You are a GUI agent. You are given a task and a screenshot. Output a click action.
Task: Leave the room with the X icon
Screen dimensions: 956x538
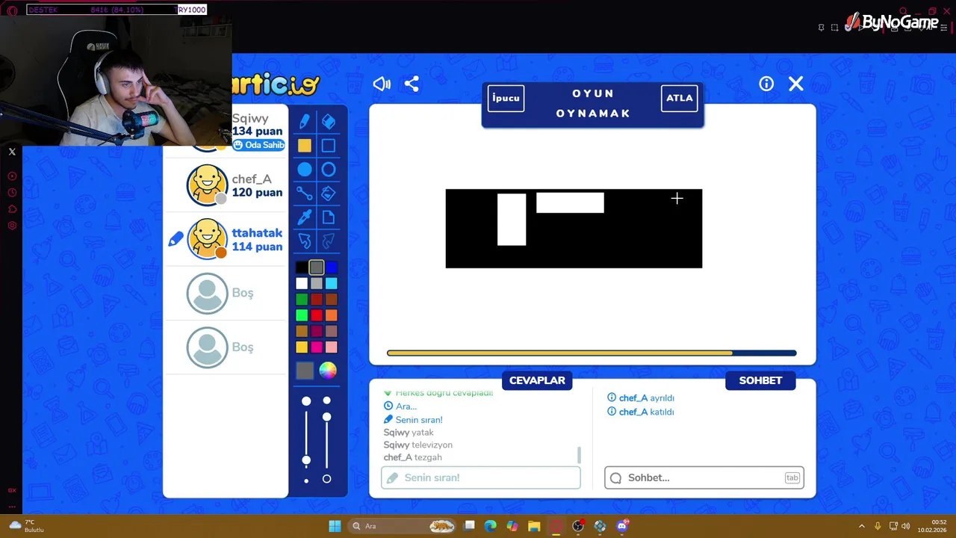[x=796, y=84]
